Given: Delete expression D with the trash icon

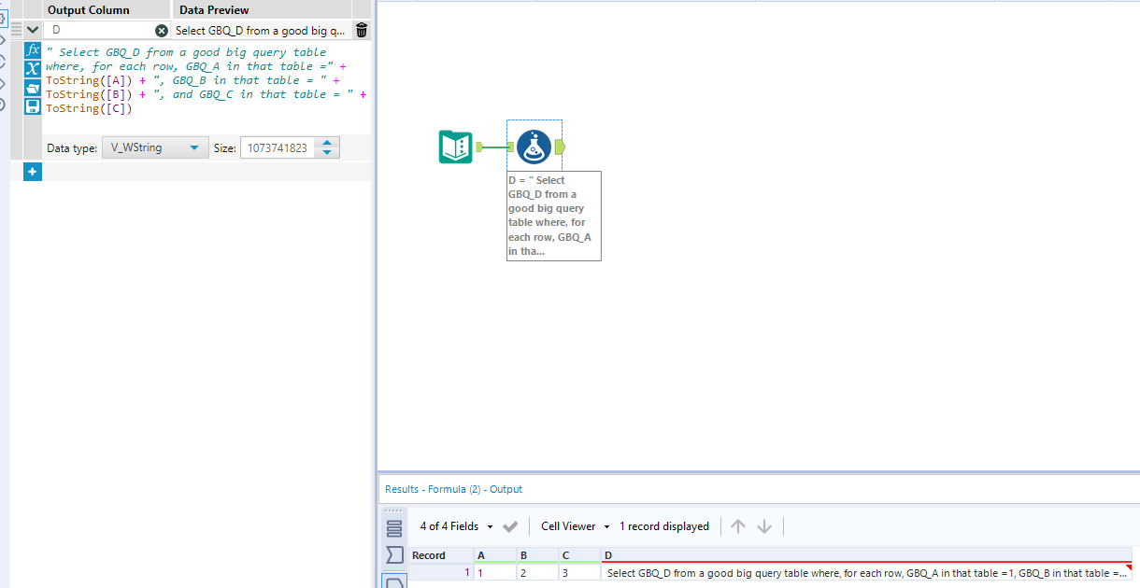Looking at the screenshot, I should tap(362, 29).
